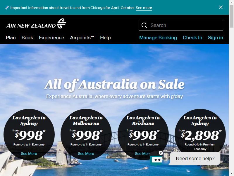Viewport: 234px width, 176px height.
Task: See More for Los Angeles to Melbourne
Action: pos(86,153)
